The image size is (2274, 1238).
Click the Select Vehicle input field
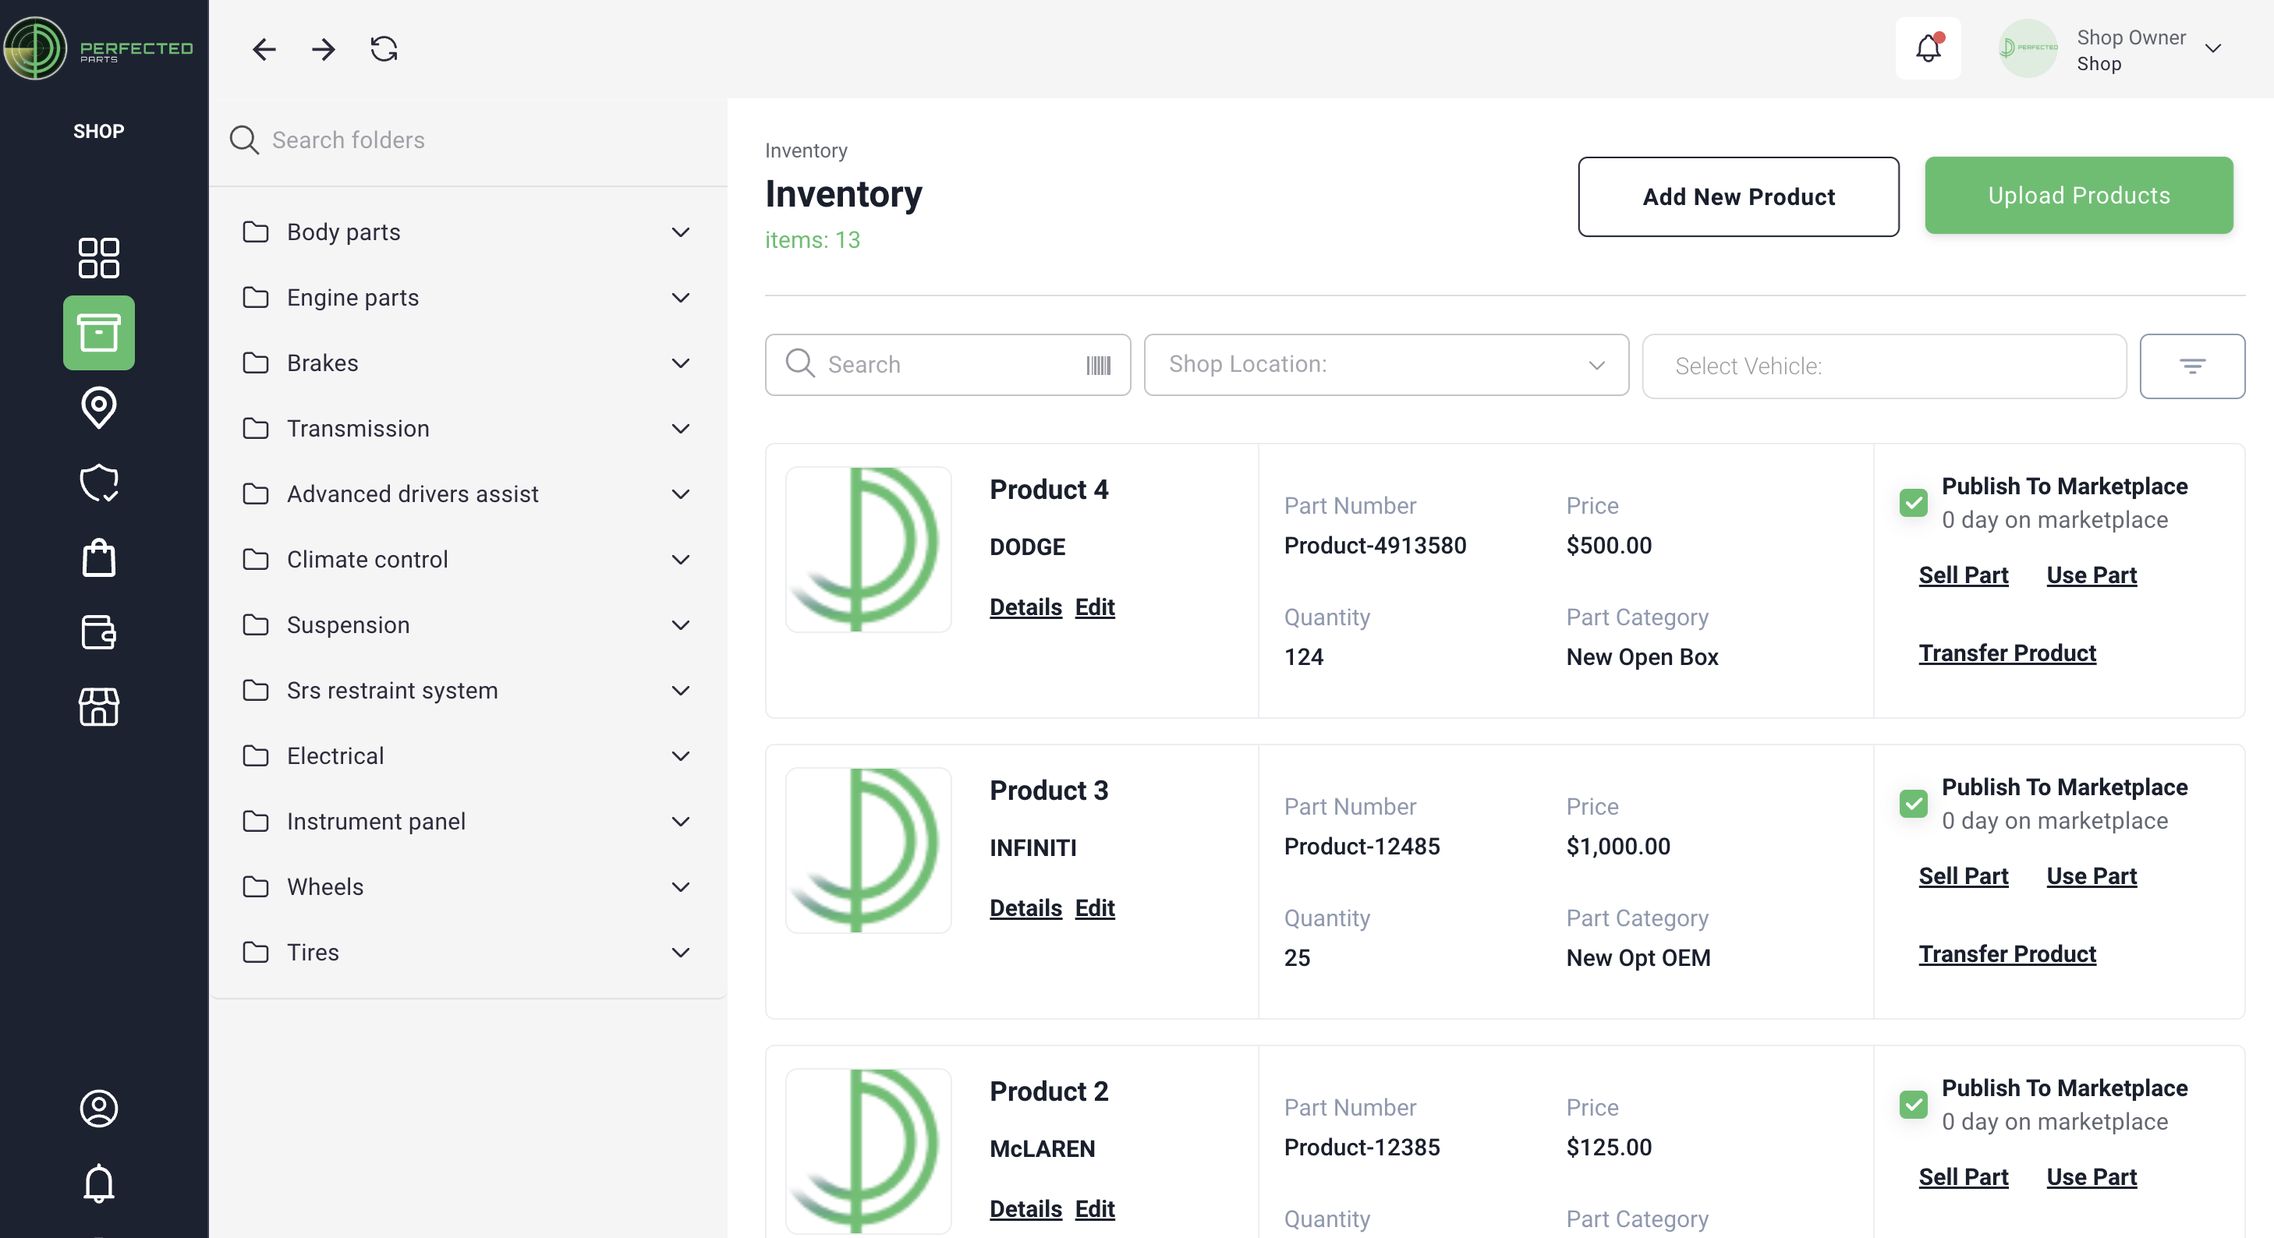click(x=1884, y=366)
